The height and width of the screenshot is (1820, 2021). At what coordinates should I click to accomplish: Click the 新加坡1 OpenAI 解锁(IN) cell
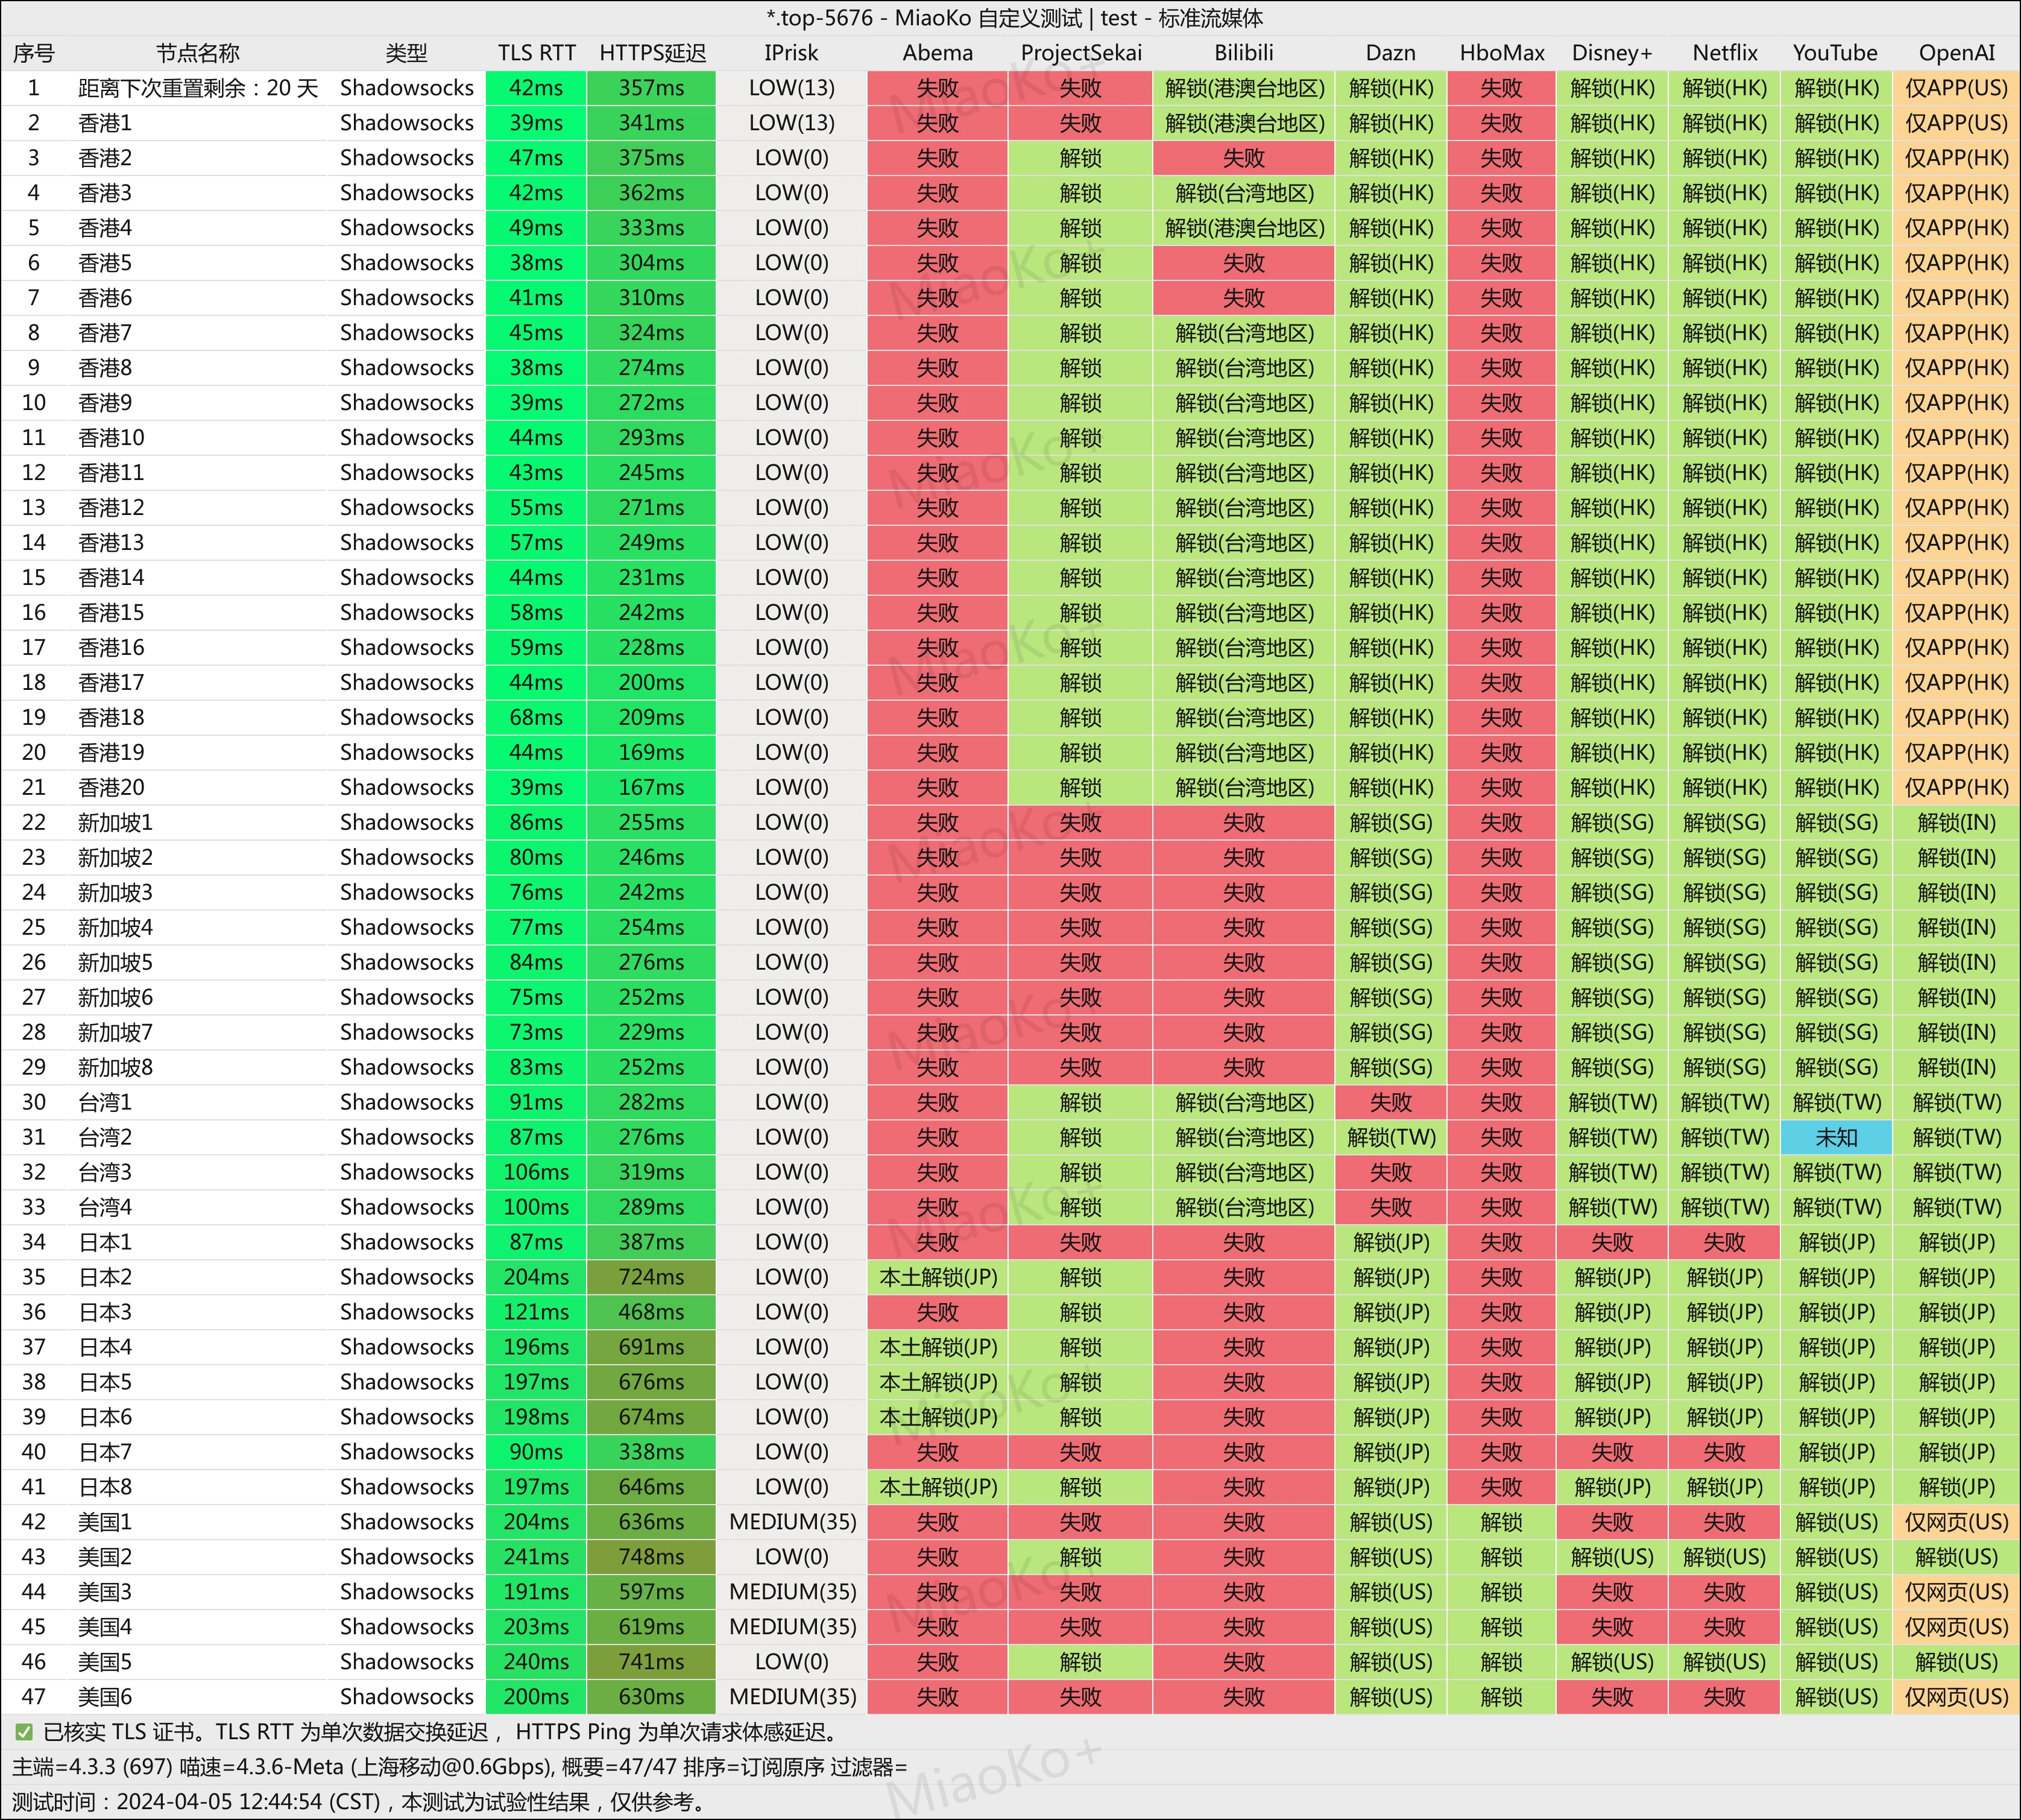(x=1956, y=822)
